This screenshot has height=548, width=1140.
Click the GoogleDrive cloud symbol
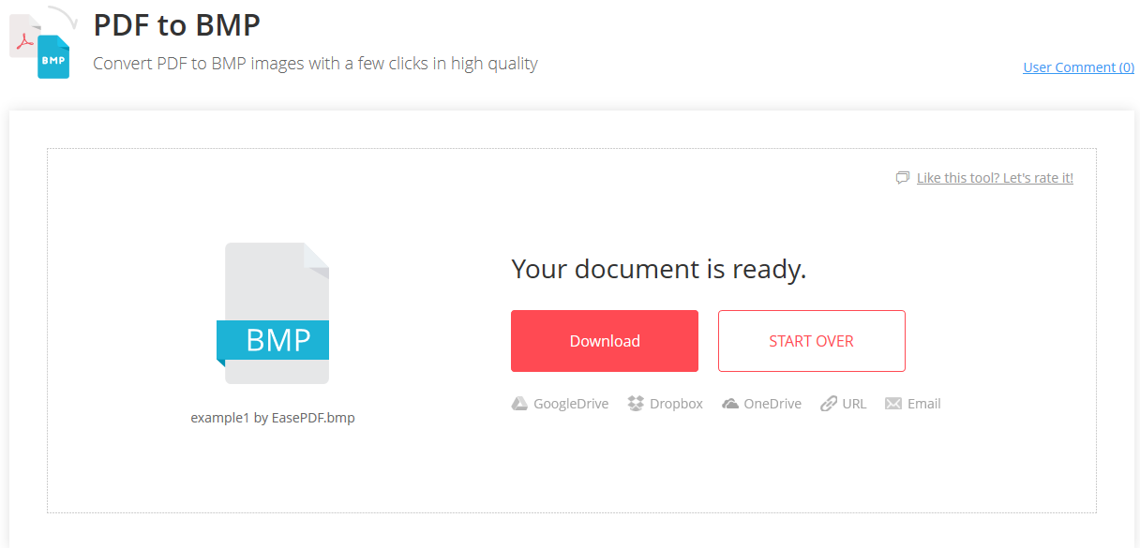(x=518, y=403)
